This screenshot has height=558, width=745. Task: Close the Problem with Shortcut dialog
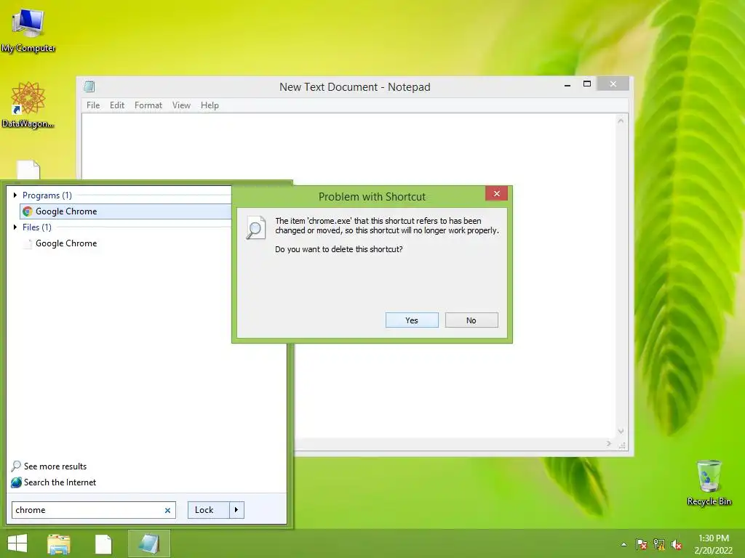[x=496, y=193]
